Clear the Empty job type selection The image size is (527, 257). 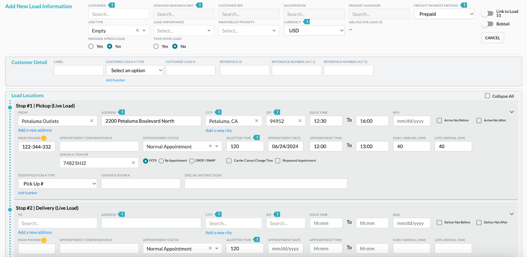tap(137, 30)
